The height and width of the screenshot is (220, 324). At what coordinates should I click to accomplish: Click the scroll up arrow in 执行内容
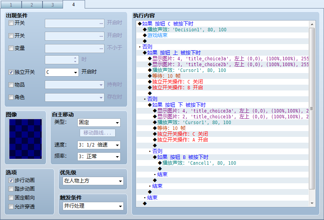coord(312,24)
